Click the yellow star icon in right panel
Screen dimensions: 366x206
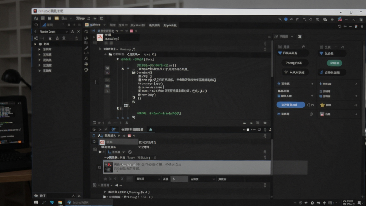coord(322,105)
